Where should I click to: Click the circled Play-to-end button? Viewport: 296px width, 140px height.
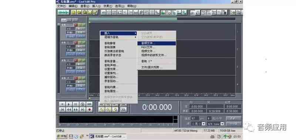click(x=83, y=104)
